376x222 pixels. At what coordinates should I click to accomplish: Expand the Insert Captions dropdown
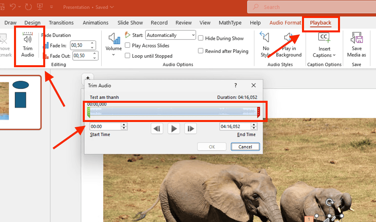(324, 55)
